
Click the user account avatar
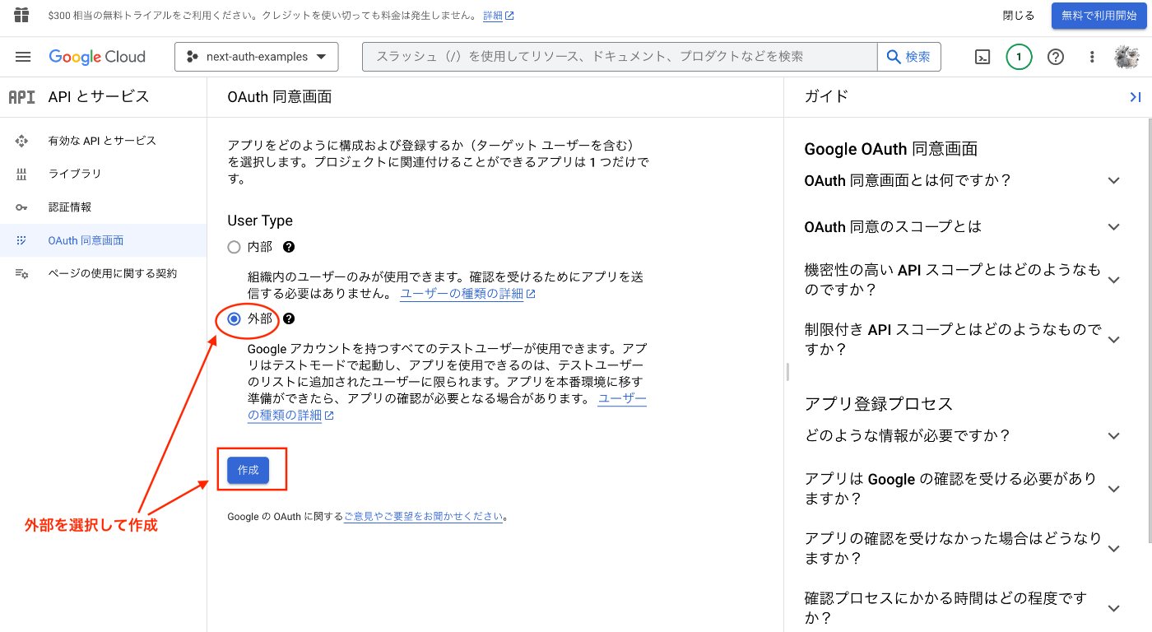[1126, 57]
